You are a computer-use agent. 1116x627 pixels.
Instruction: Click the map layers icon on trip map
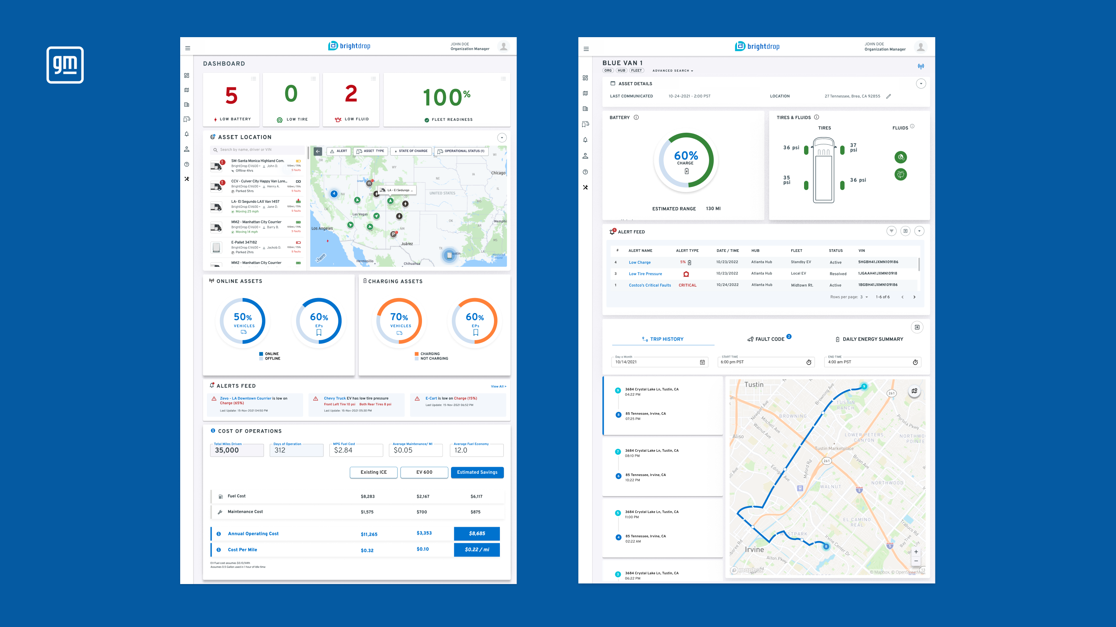point(914,391)
